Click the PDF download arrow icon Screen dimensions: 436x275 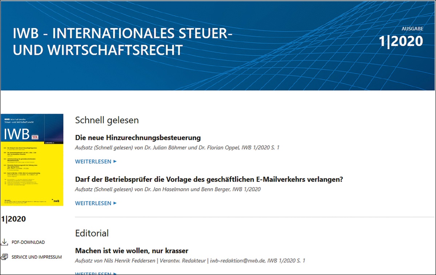point(4,242)
